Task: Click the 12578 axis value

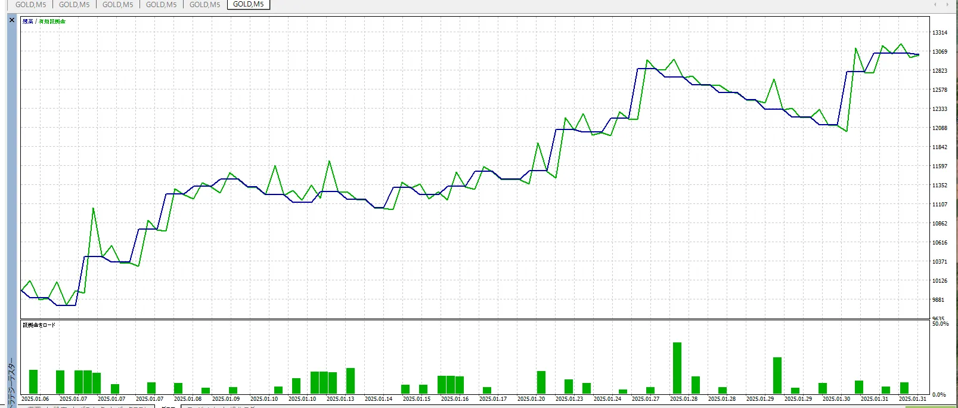Action: (940, 90)
